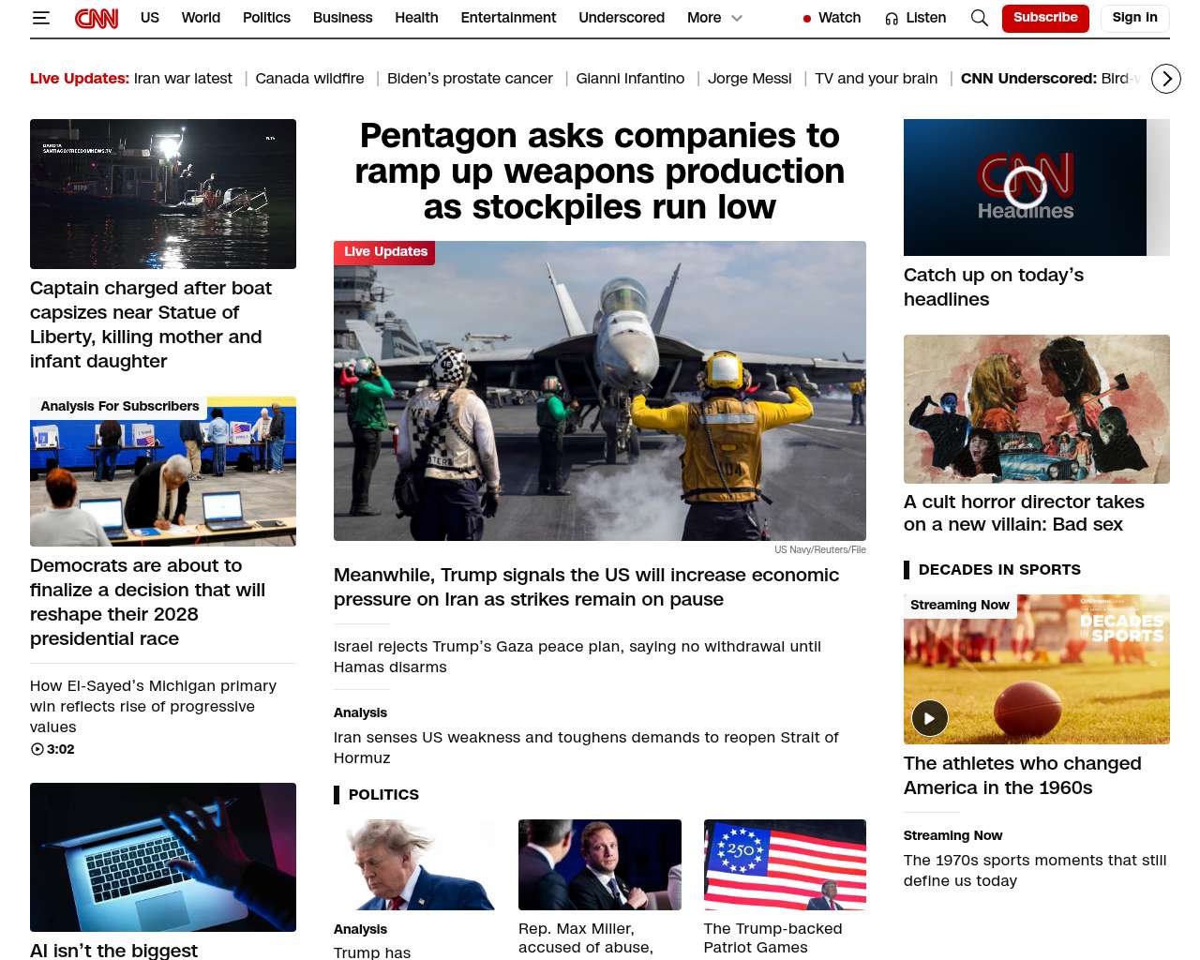This screenshot has width=1200, height=960.
Task: Open the boat capsize photo
Action: pyautogui.click(x=163, y=194)
